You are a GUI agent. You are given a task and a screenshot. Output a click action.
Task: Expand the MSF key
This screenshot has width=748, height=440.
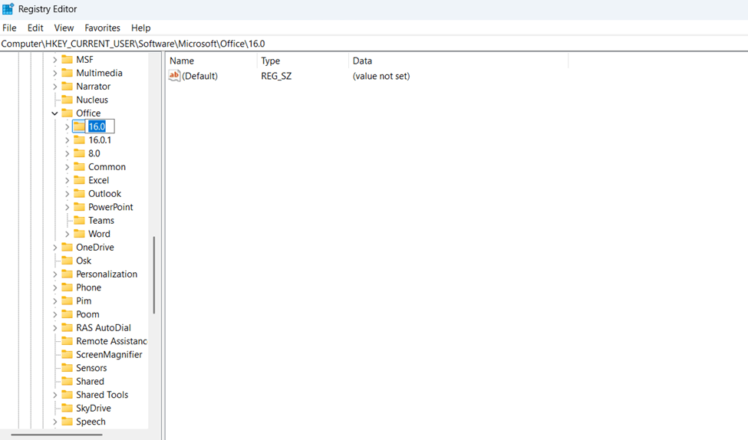55,60
